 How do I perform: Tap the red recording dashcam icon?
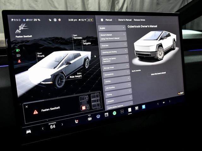[x=60, y=20]
